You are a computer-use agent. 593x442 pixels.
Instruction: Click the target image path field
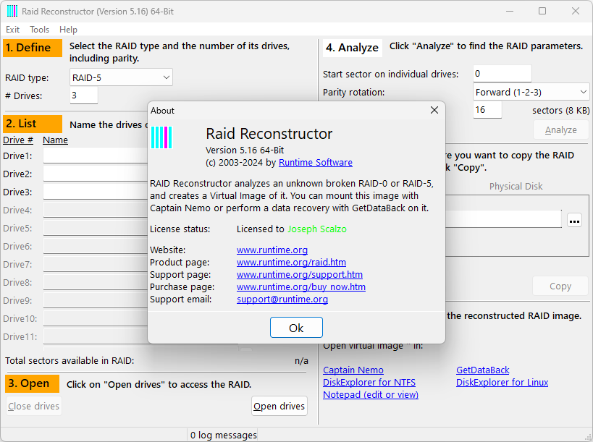[503, 219]
